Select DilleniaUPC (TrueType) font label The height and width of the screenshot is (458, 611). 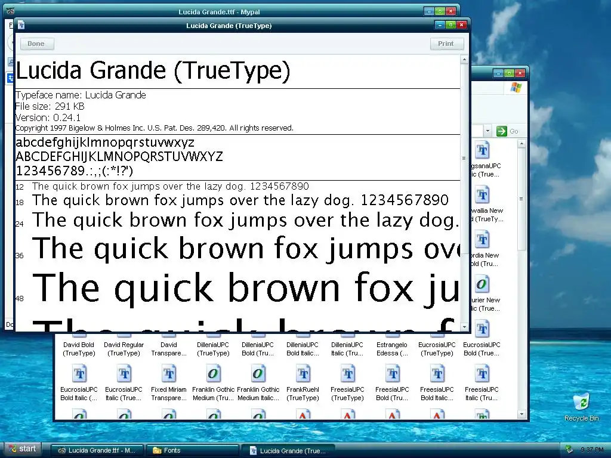213,348
